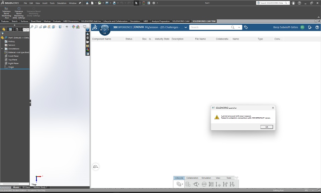
Task: Switch to the Sketch ribbon tab
Action: (14, 21)
